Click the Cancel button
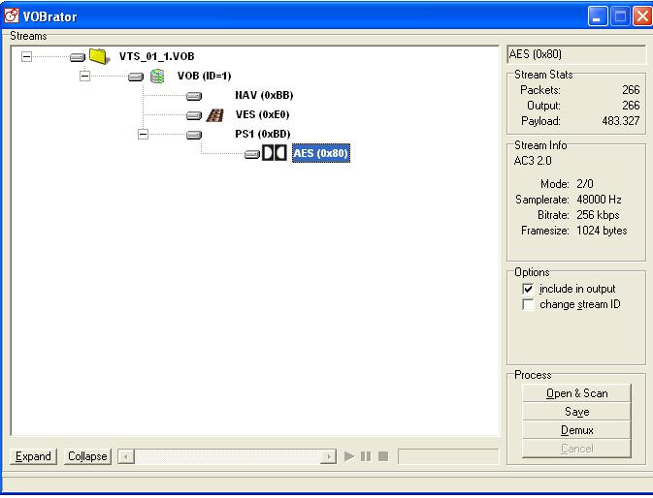 tap(576, 449)
